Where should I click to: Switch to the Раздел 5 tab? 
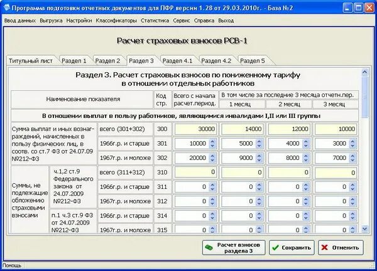(x=253, y=61)
